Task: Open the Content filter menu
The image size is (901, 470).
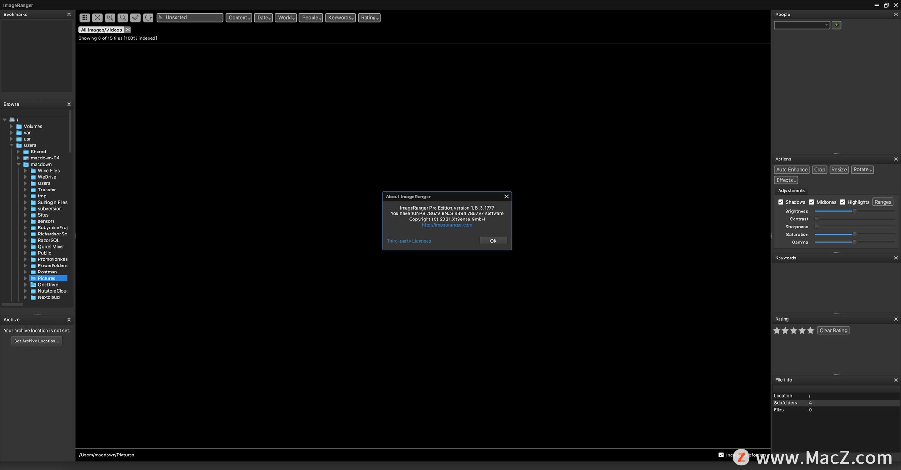Action: 239,18
